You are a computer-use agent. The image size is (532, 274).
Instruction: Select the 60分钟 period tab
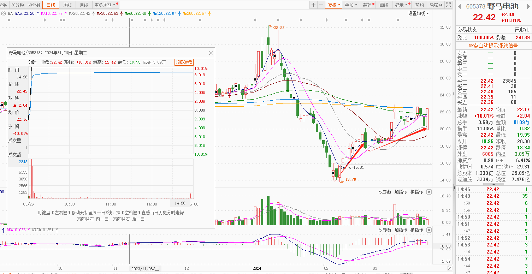[34, 5]
